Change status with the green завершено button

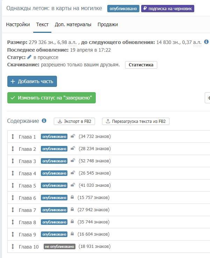coord(51,98)
